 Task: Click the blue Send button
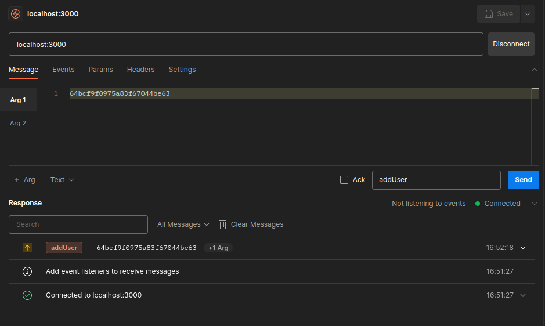(x=523, y=180)
